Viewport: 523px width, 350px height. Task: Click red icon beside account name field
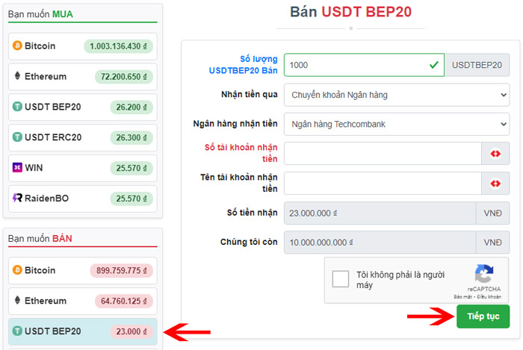click(495, 184)
